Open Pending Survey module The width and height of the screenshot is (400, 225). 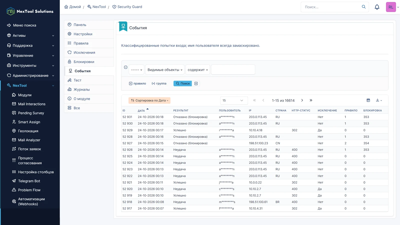[31, 113]
